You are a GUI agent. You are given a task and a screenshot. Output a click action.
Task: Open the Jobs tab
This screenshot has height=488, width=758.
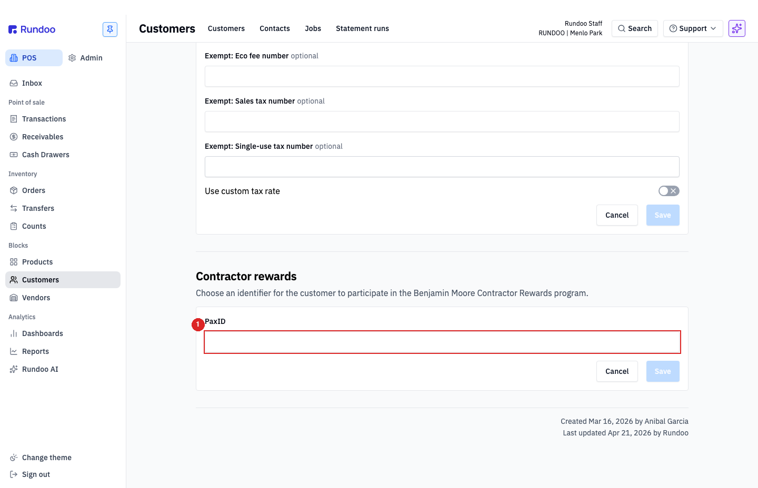pos(313,28)
